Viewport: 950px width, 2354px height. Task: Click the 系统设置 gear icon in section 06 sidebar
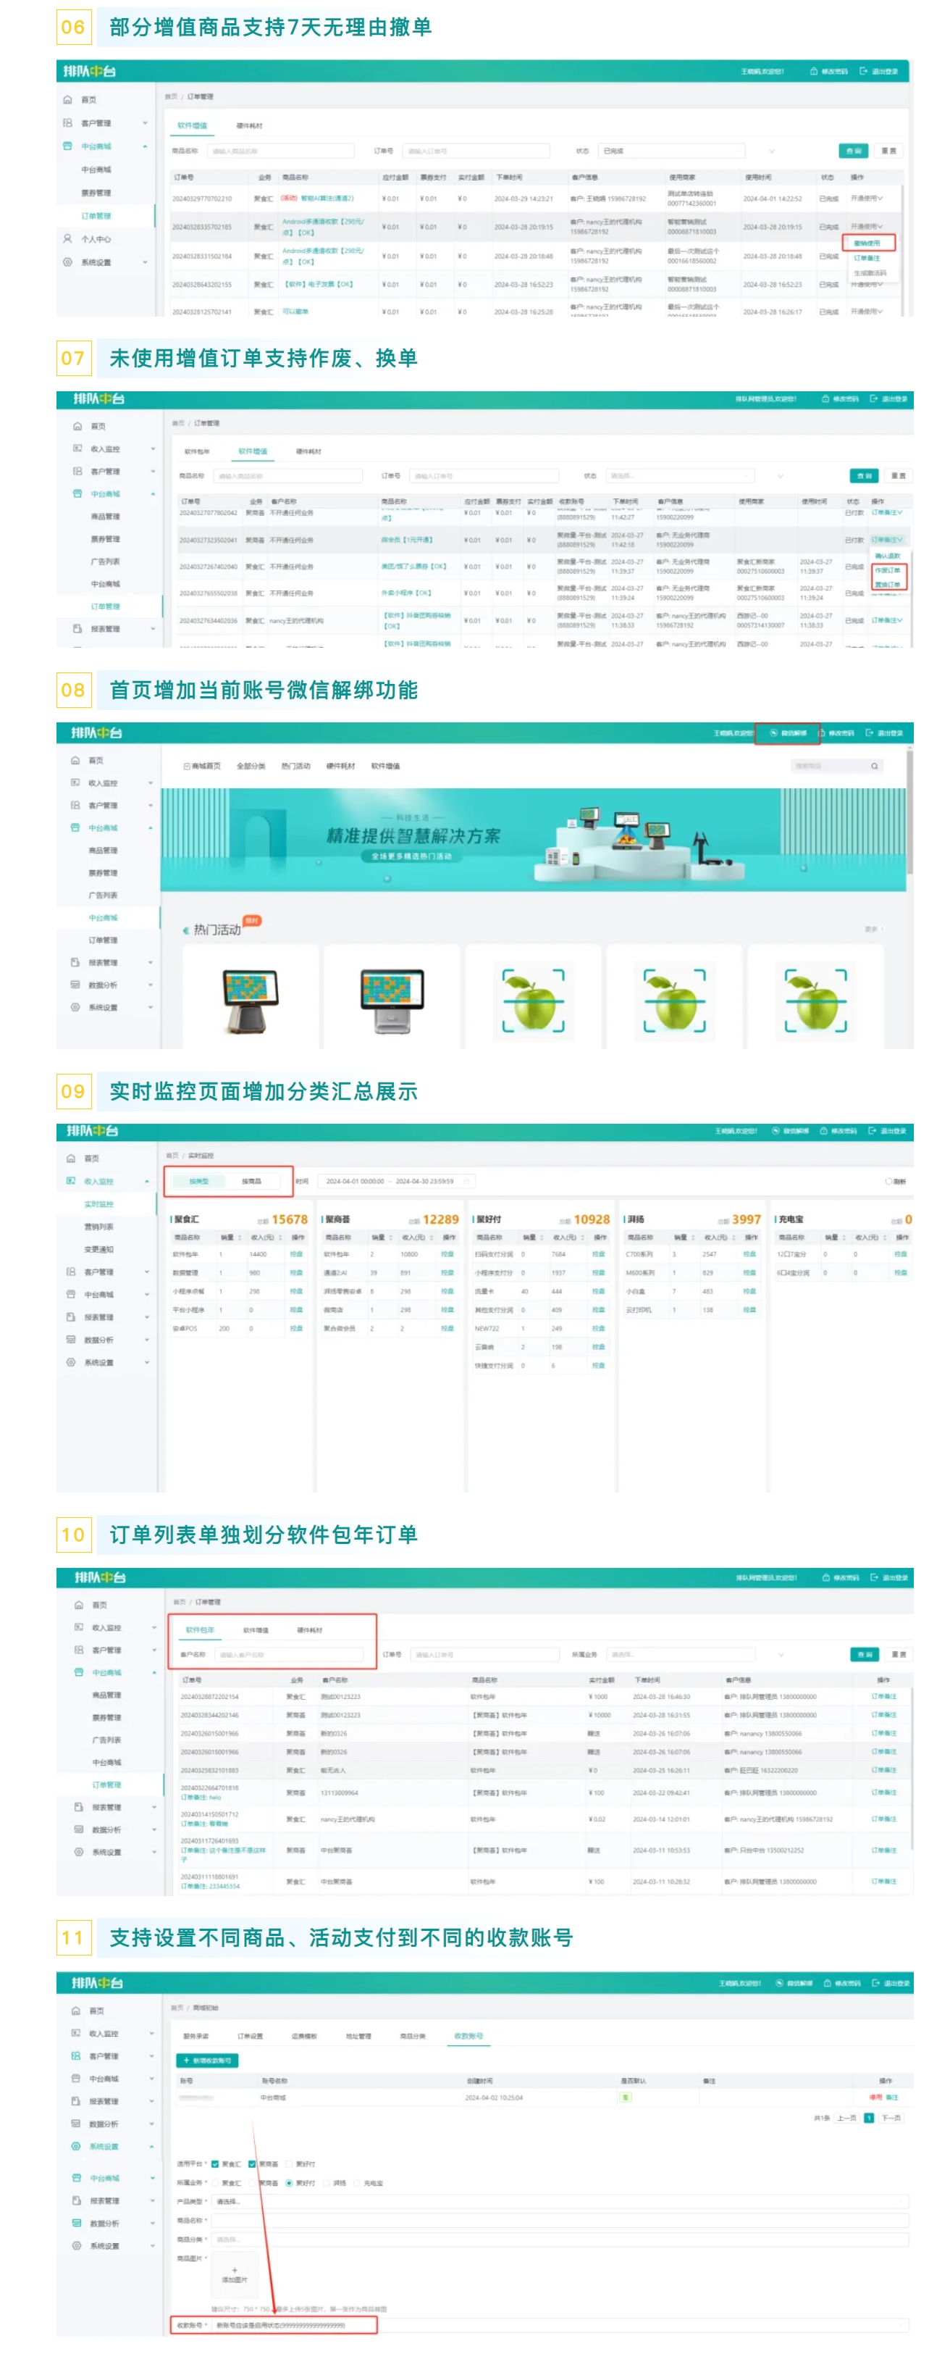[x=67, y=262]
